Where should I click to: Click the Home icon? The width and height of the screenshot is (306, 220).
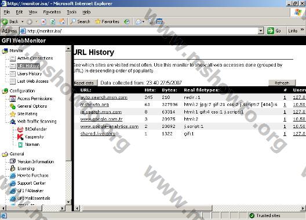[62, 21]
